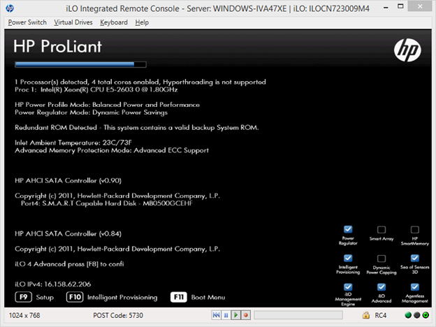Click the round HP logo on the console
The height and width of the screenshot is (327, 436).
(407, 50)
